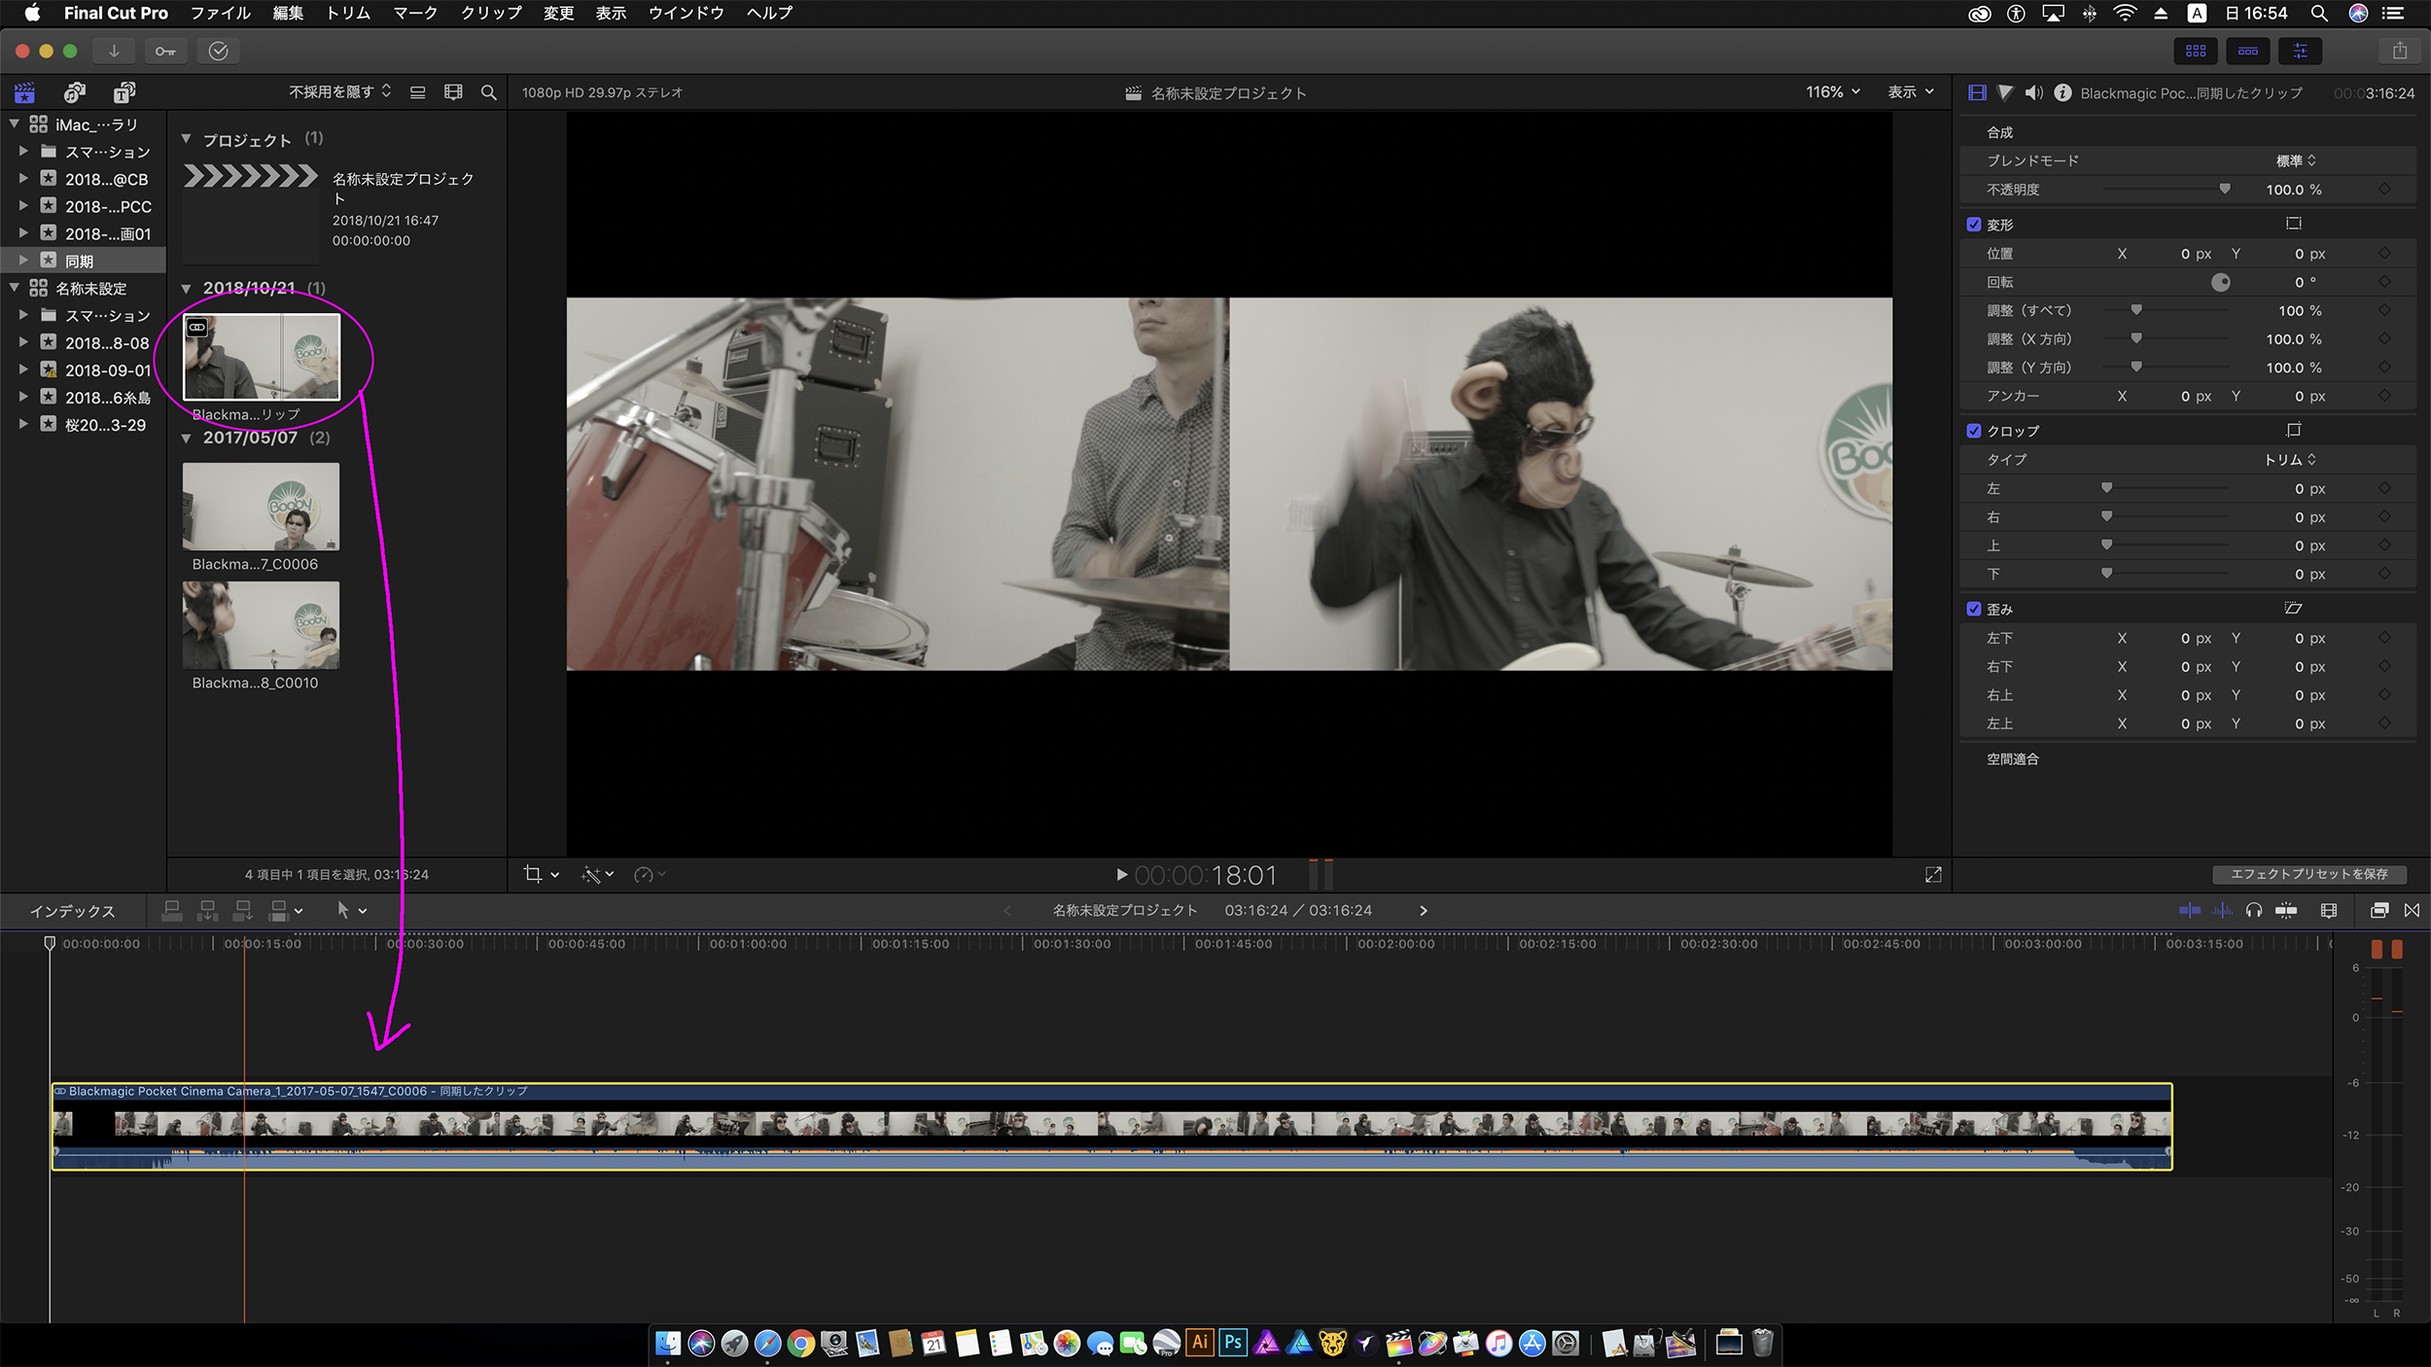
Task: Open the audio inspector speaker icon
Action: [x=2033, y=92]
